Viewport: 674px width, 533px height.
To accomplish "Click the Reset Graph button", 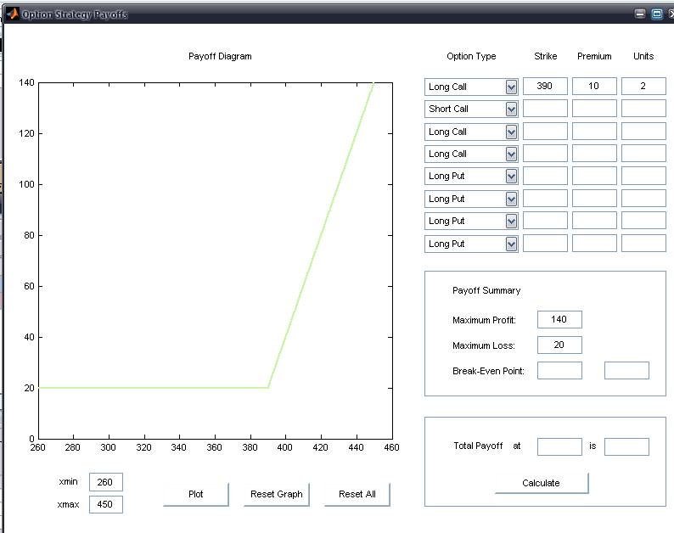I will (277, 494).
